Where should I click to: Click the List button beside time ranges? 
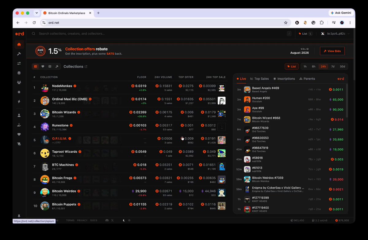292,67
